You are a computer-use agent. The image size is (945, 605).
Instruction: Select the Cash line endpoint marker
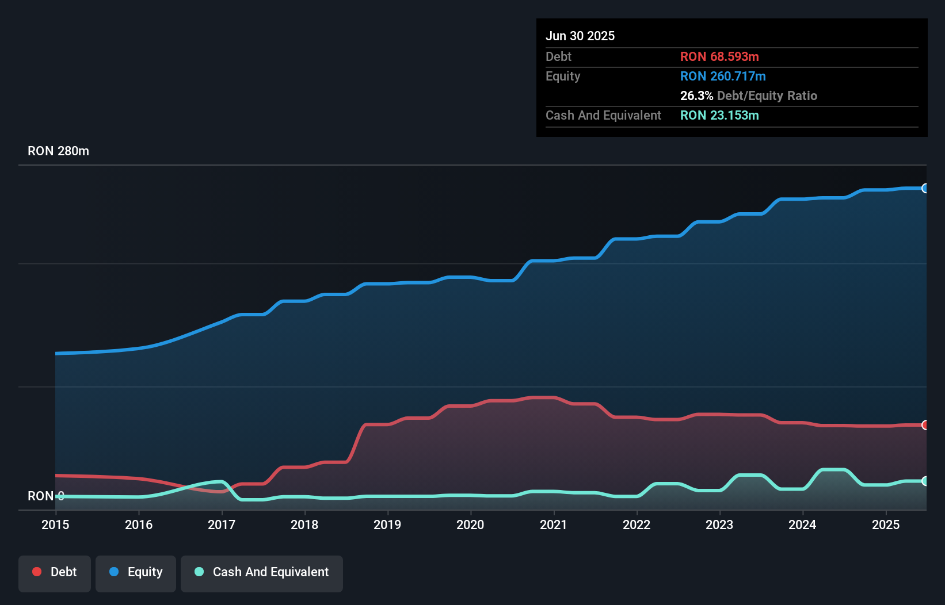(925, 481)
